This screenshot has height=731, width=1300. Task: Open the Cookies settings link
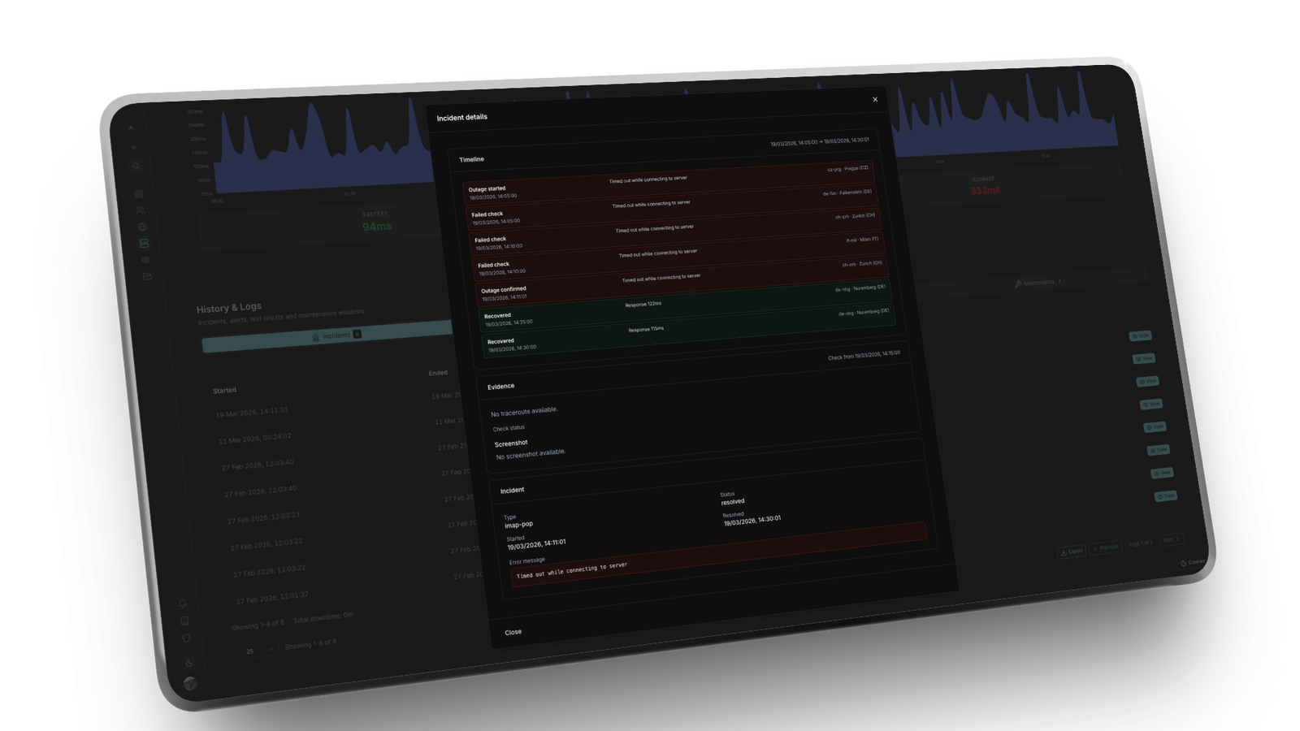(x=1193, y=562)
